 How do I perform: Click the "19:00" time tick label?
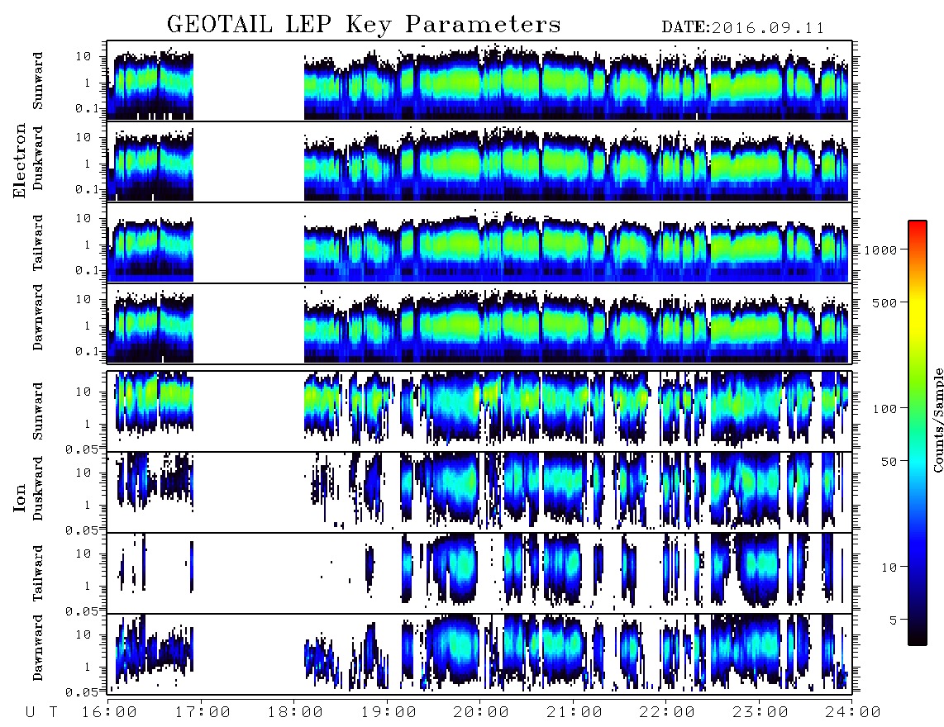(x=389, y=713)
